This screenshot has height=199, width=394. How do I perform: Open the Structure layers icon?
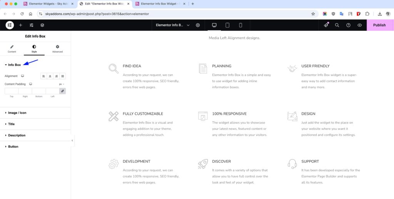(42, 25)
